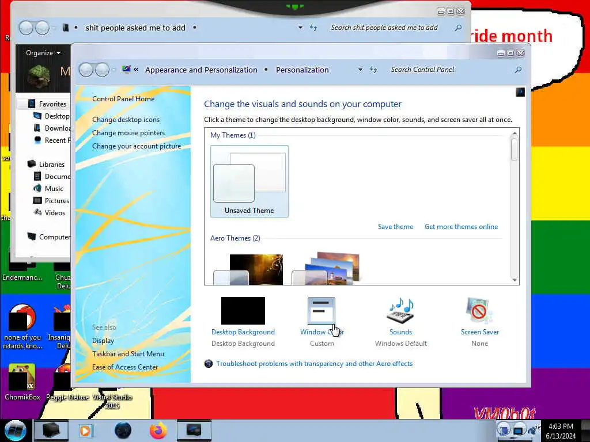Image resolution: width=590 pixels, height=442 pixels.
Task: Open the Organize dropdown menu
Action: tap(43, 52)
